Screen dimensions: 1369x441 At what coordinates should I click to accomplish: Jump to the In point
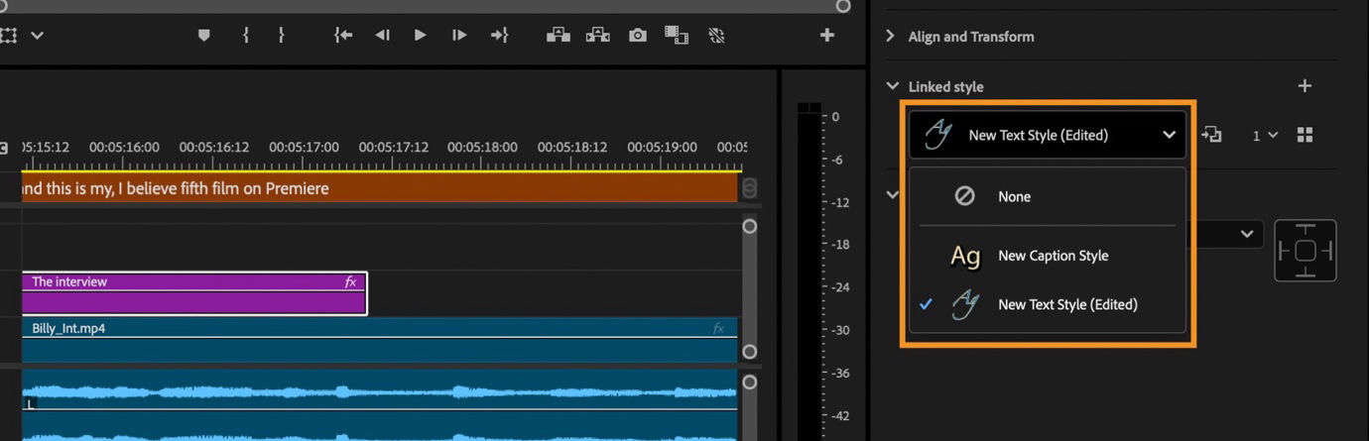click(x=343, y=36)
